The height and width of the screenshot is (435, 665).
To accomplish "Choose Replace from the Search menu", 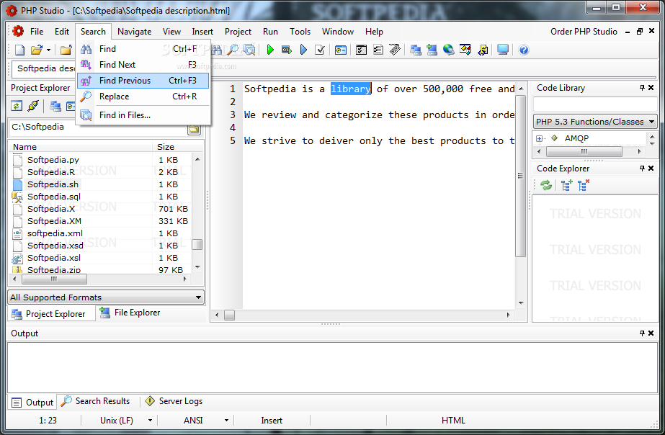I will [143, 97].
